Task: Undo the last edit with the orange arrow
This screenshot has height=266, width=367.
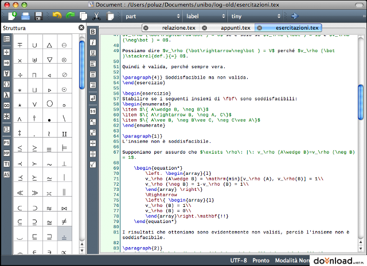Action: 57,16
